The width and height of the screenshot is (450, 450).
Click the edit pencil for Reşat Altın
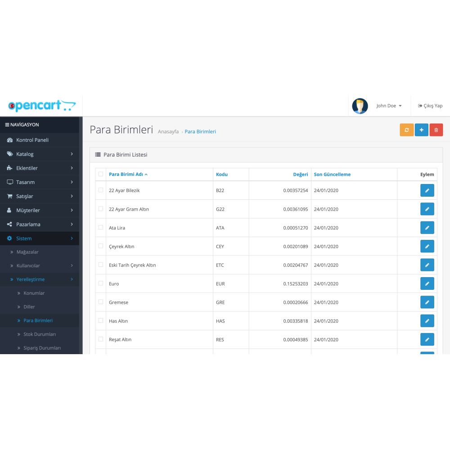click(x=427, y=339)
